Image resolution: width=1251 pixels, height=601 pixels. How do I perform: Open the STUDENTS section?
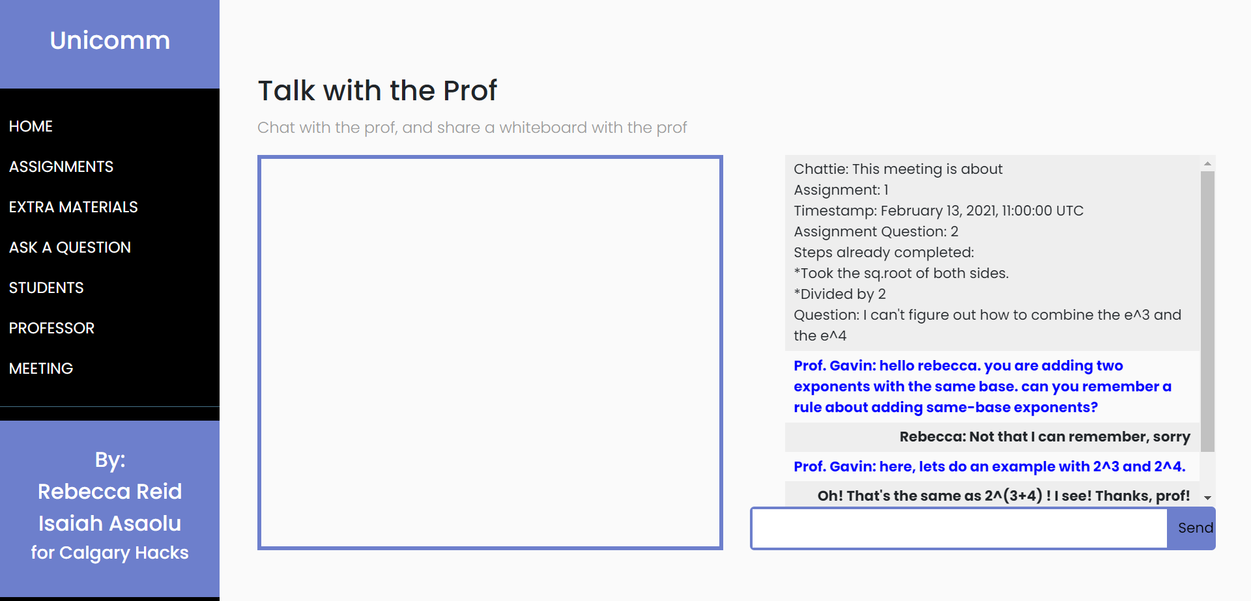point(46,288)
